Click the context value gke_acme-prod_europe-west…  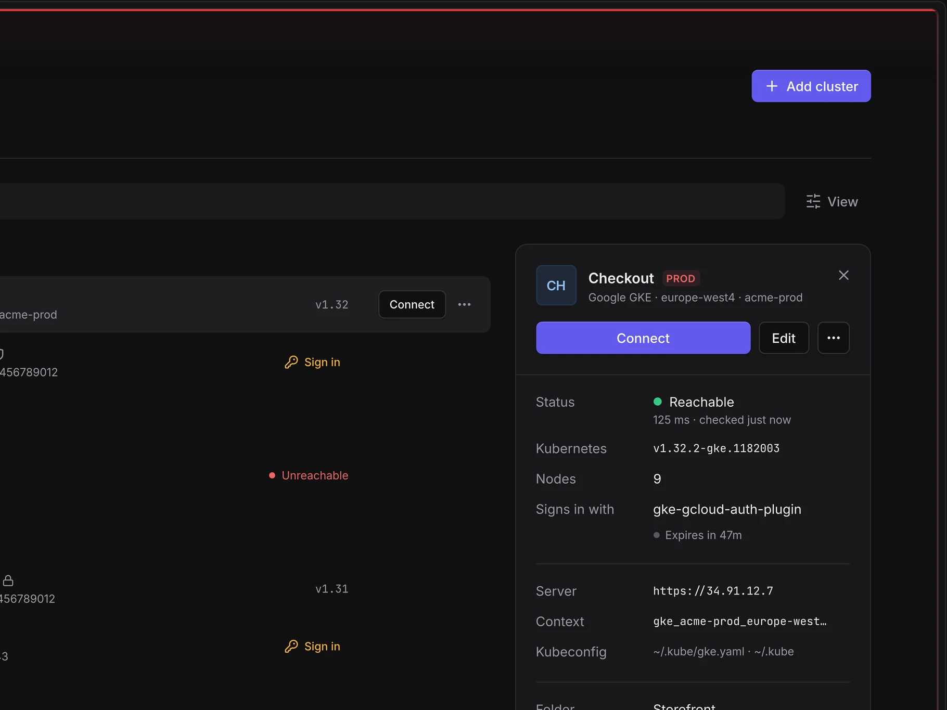click(739, 622)
